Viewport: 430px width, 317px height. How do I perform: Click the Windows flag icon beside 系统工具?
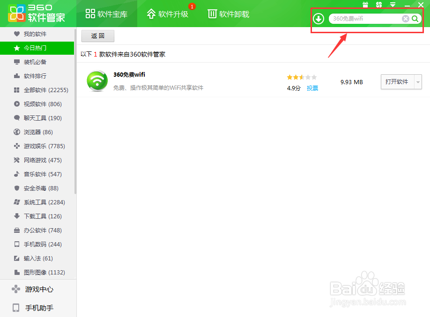(x=17, y=202)
